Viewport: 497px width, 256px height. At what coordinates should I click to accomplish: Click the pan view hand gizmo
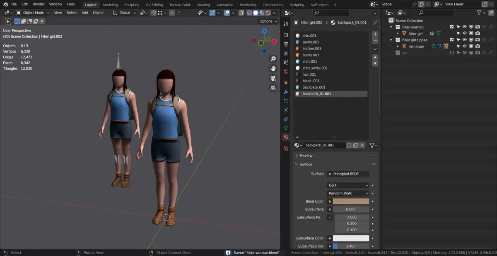pos(273,68)
